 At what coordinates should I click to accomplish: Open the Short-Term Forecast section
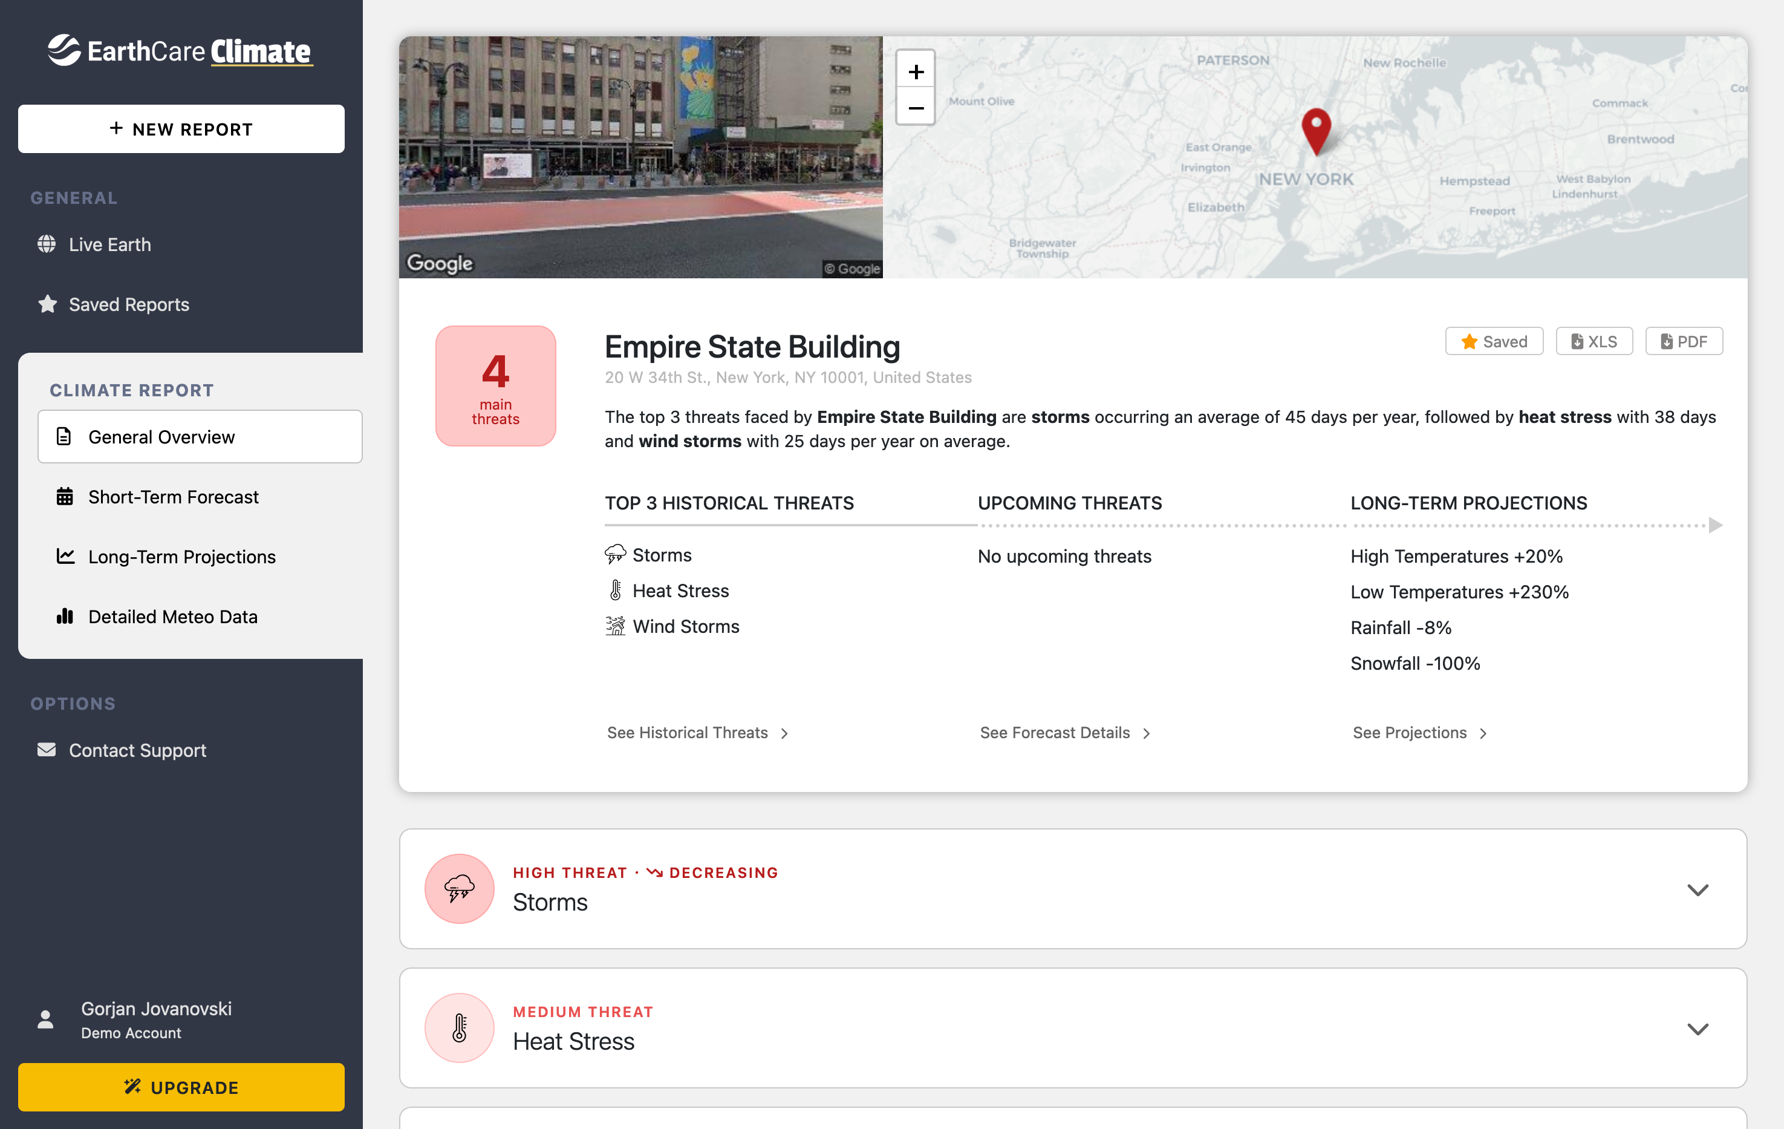point(174,497)
